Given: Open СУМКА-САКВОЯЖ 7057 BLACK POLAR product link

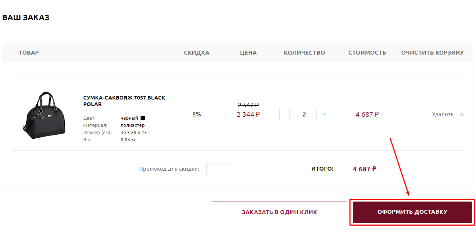Looking at the screenshot, I should pos(124,101).
